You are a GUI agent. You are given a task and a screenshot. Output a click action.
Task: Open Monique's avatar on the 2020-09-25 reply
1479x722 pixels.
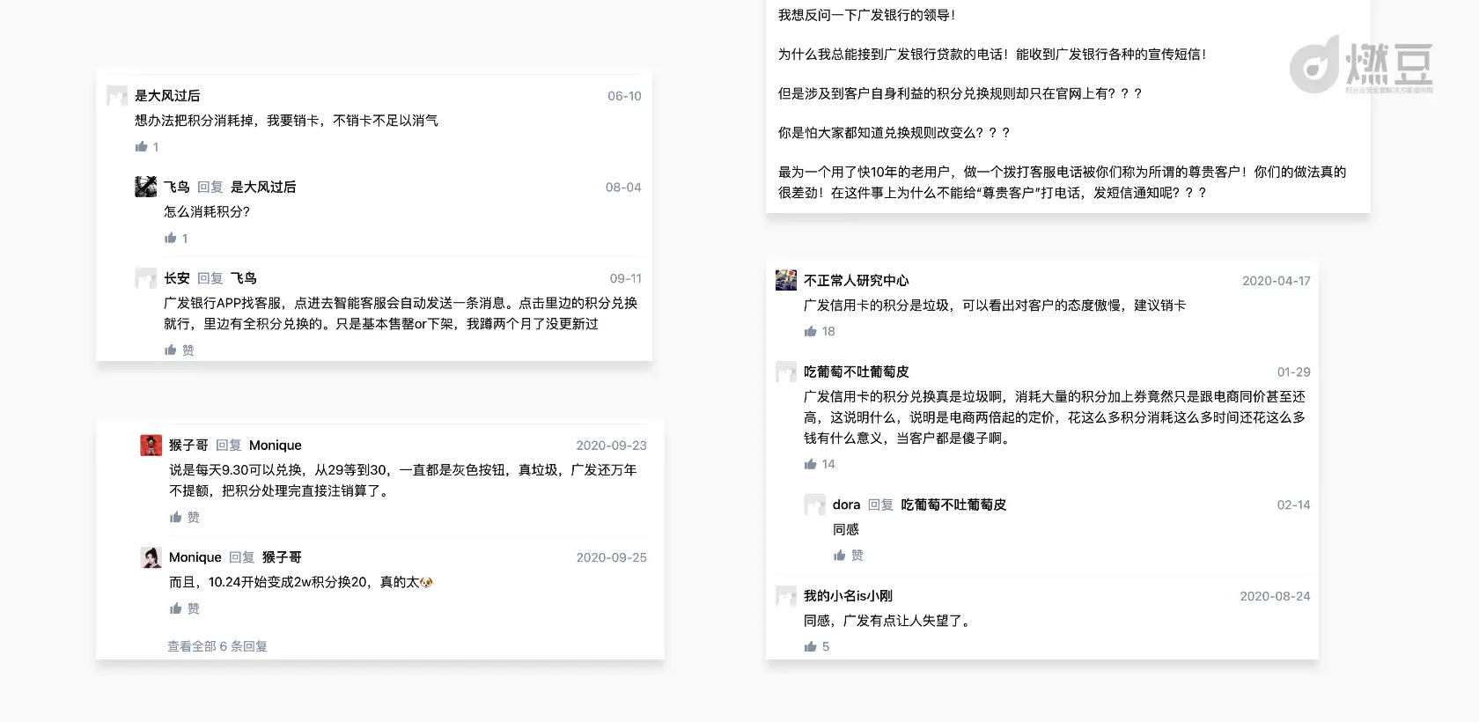click(151, 557)
